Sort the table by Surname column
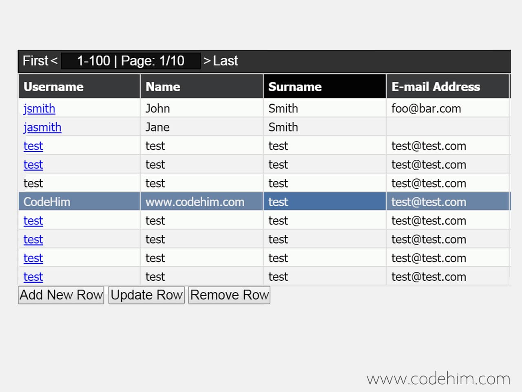Image resolution: width=522 pixels, height=392 pixels. (294, 86)
